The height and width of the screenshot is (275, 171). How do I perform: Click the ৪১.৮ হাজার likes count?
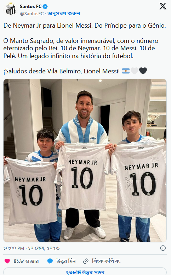click(26, 261)
